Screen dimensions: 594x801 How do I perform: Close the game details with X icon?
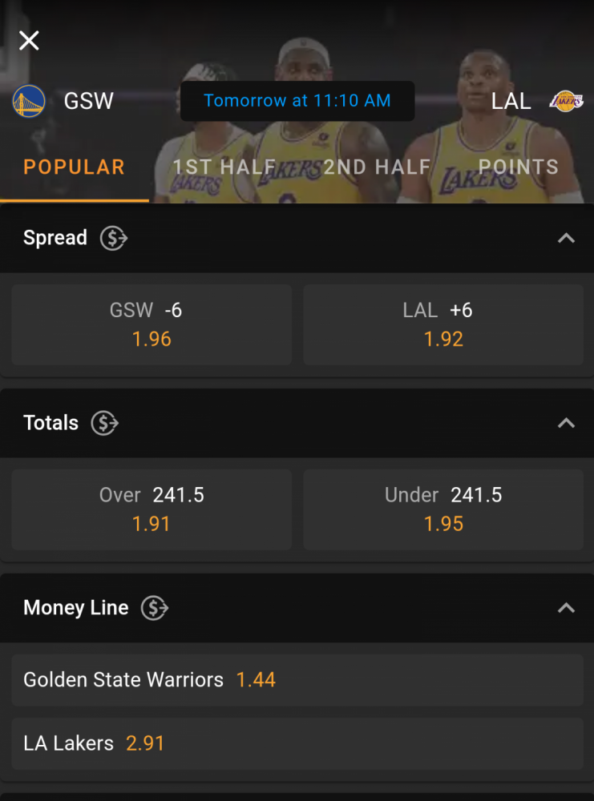(29, 40)
